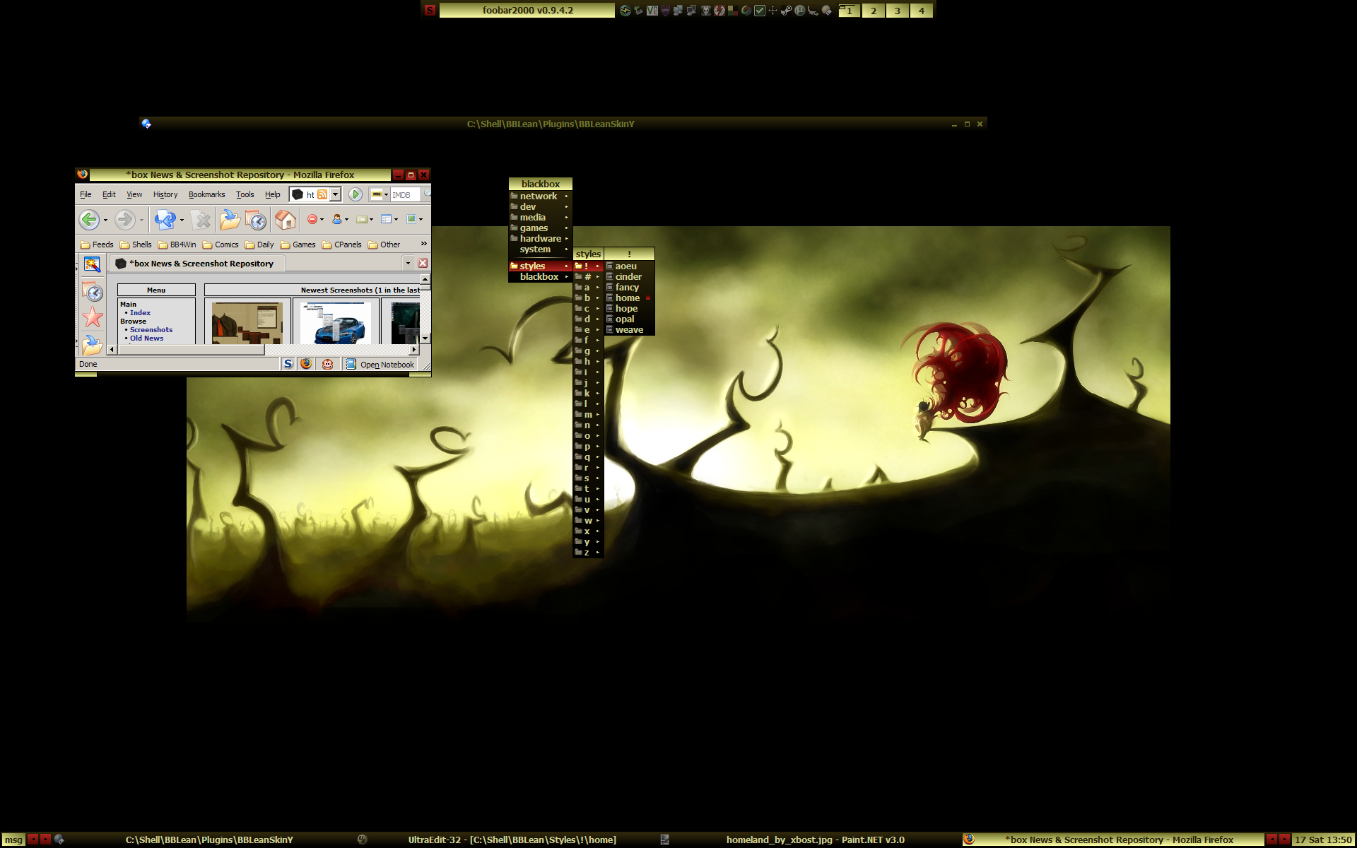Viewport: 1357px width, 848px height.
Task: Open the sidebar History clock icon
Action: coord(93,292)
